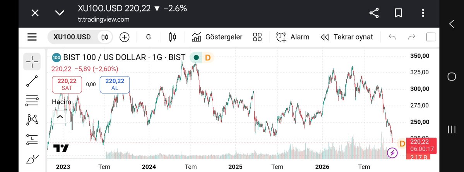
Task: Open Göstergeler indicators panel
Action: (x=217, y=37)
